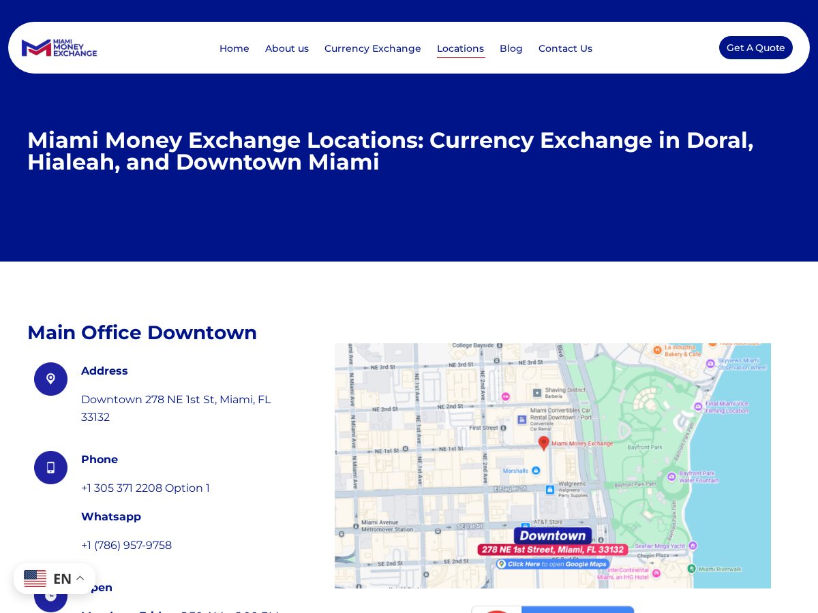Click the Miami Money Exchange logo
The height and width of the screenshot is (613, 818).
(59, 48)
